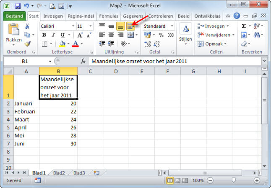The width and height of the screenshot is (271, 188).
Task: Switch to Page Layout view button
Action: tap(177, 180)
